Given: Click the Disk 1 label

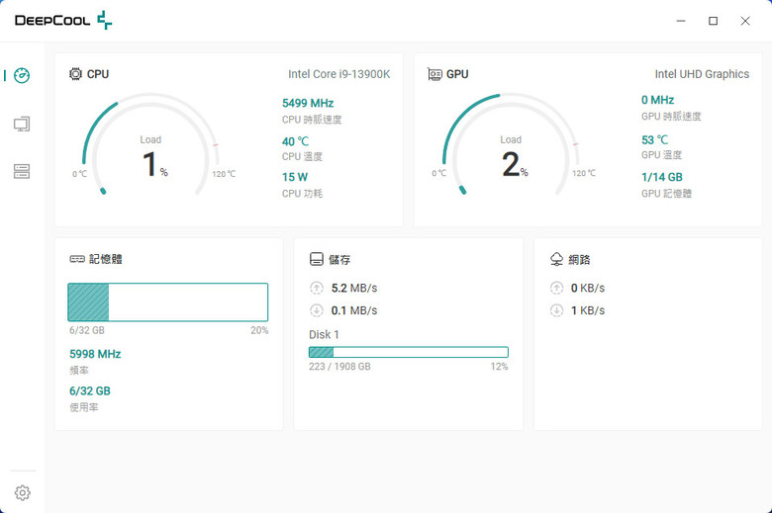Looking at the screenshot, I should pos(324,335).
